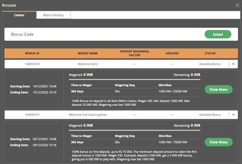The width and height of the screenshot is (242, 164).
Task: Click the Welcome Slots wagering progress bar
Action: pos(135,79)
